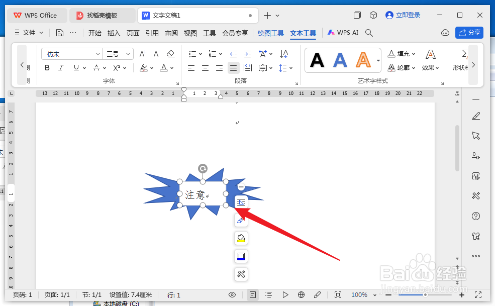Click help question mark sidebar icon
495x306 pixels.
tap(476, 216)
